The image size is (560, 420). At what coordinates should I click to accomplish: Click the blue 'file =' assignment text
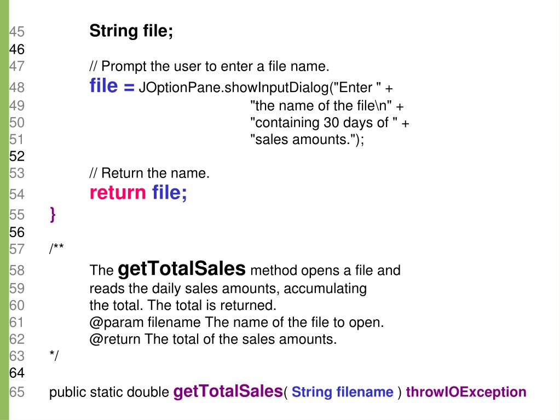pyautogui.click(x=112, y=86)
